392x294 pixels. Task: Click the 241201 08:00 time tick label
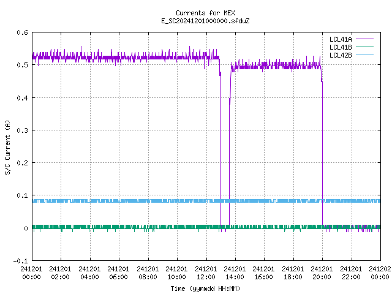point(148,273)
